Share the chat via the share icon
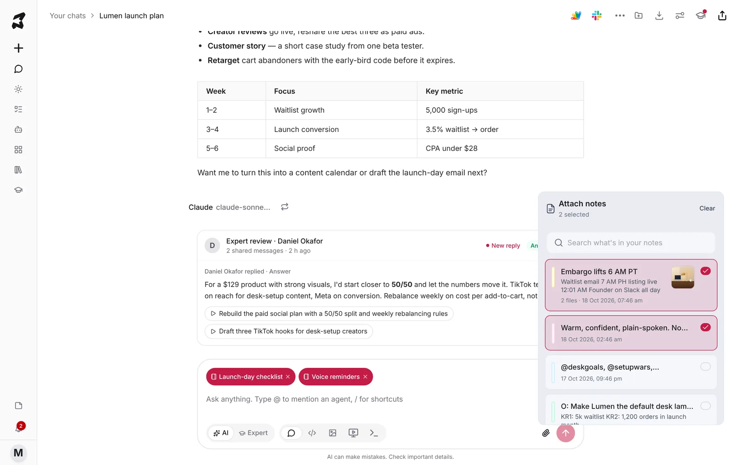Viewport: 744px width, 465px height. point(722,16)
